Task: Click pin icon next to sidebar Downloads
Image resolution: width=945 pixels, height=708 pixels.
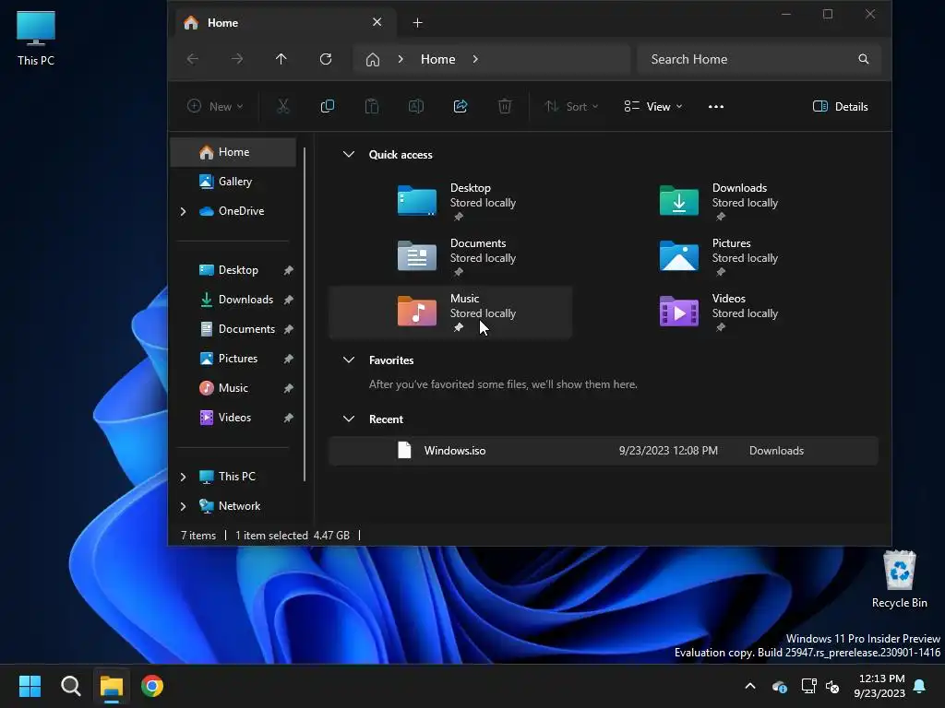Action: coord(289,300)
